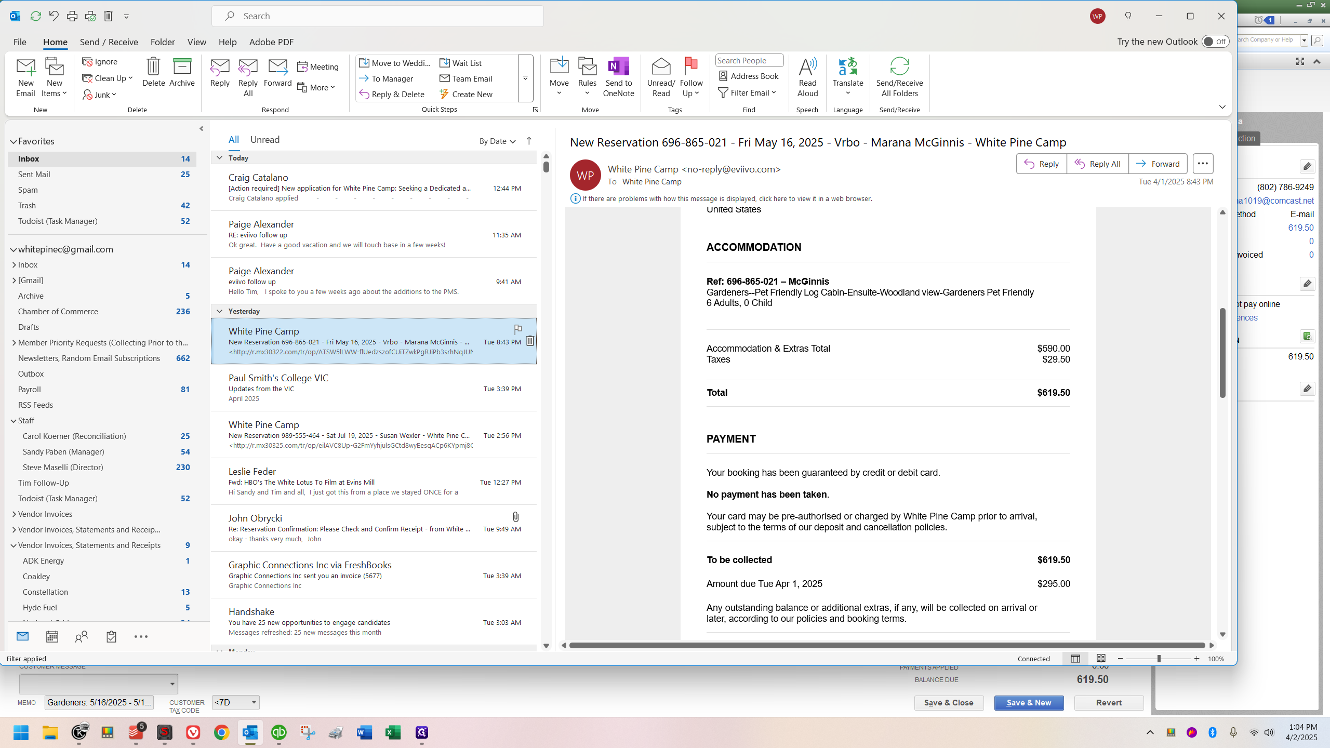This screenshot has height=748, width=1330.
Task: Click the Print icon in quick access toolbar
Action: click(72, 16)
